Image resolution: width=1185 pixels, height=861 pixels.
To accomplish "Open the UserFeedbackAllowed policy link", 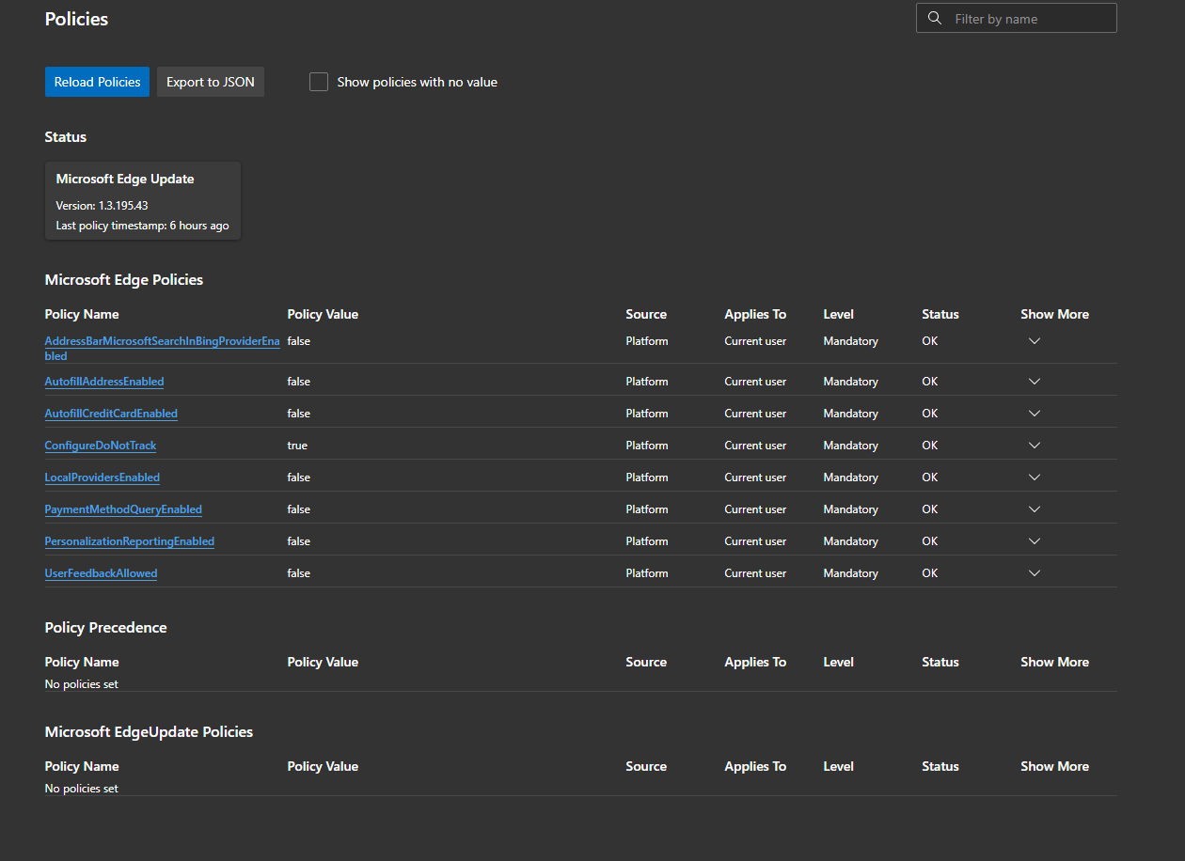I will (x=101, y=573).
